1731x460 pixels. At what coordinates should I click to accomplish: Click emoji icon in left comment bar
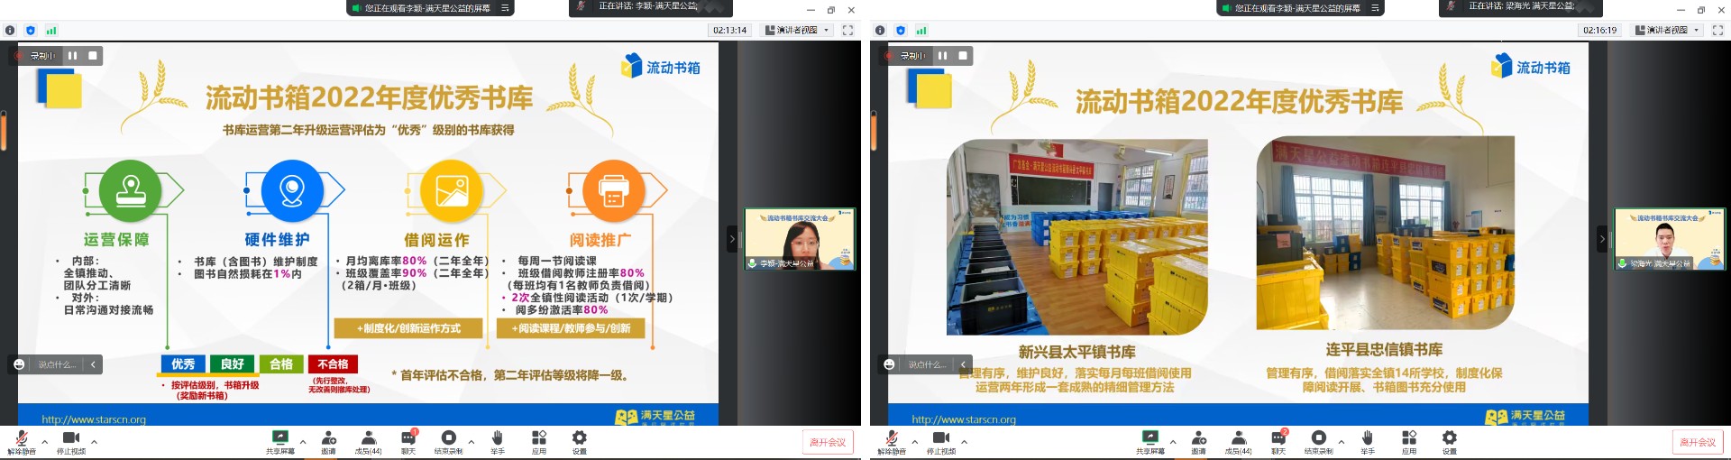pyautogui.click(x=19, y=364)
